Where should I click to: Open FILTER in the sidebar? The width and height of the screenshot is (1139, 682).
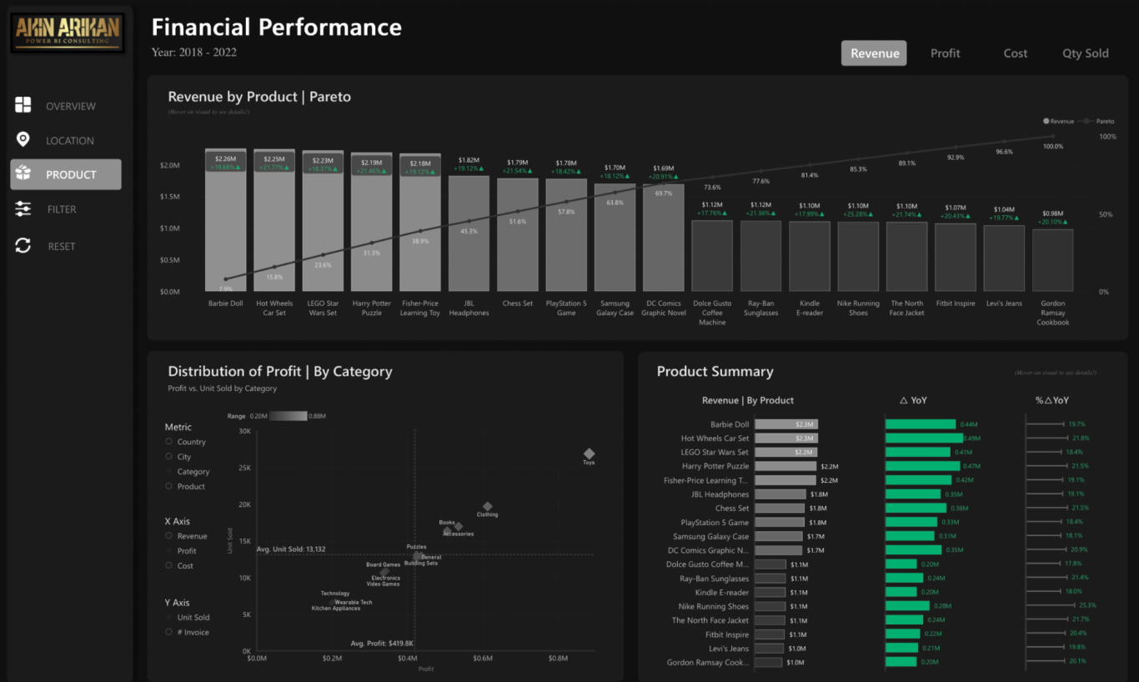click(x=62, y=209)
